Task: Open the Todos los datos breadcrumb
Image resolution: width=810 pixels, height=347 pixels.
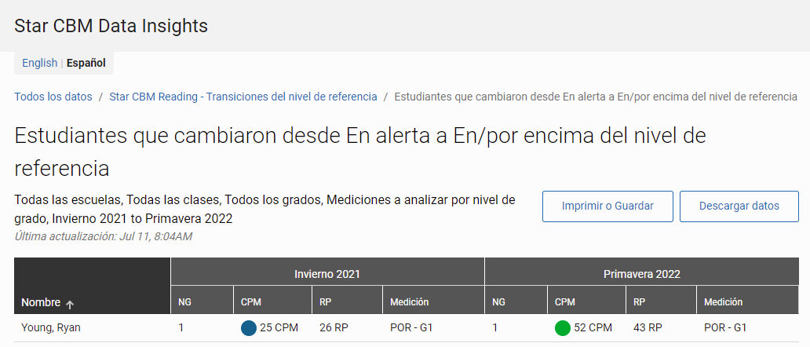Action: pyautogui.click(x=53, y=97)
